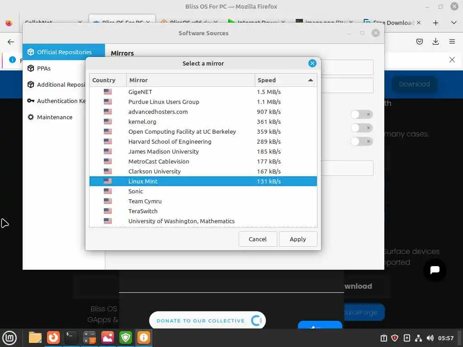Cancel the mirror selection dialog
The height and width of the screenshot is (347, 463).
(x=257, y=239)
